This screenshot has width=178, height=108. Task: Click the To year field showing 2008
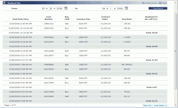pyautogui.click(x=120, y=9)
